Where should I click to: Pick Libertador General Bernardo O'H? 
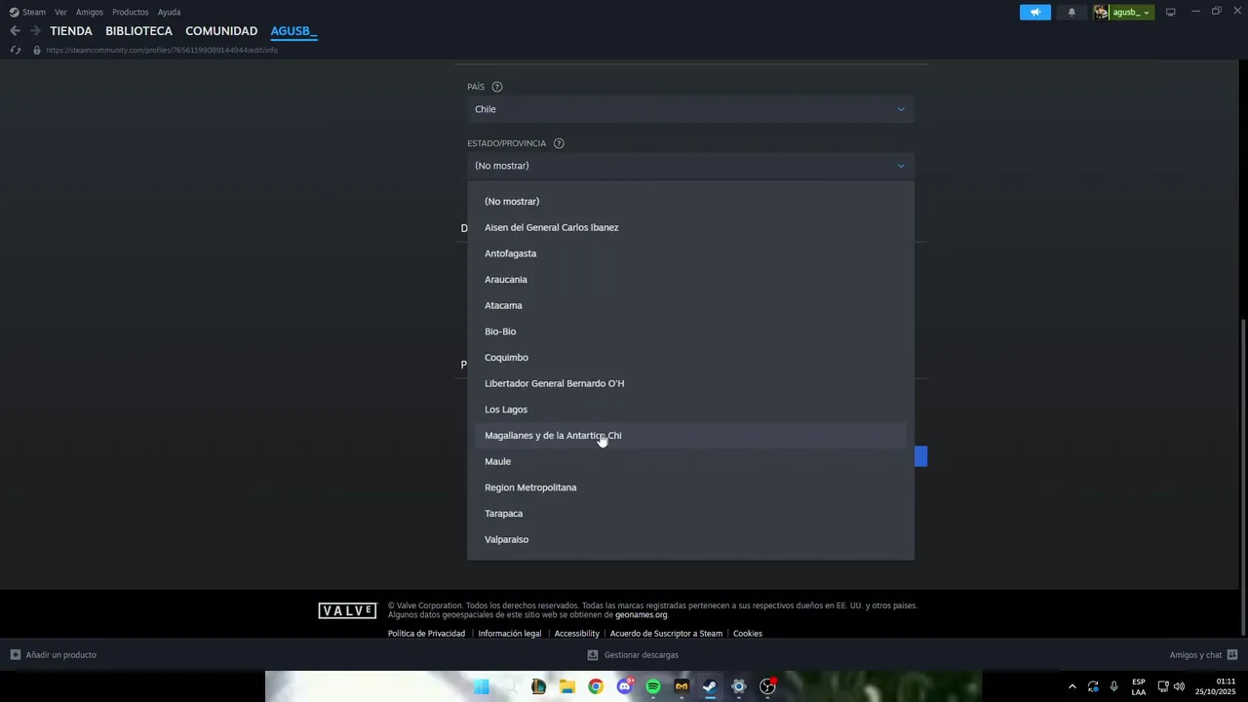pyautogui.click(x=690, y=383)
